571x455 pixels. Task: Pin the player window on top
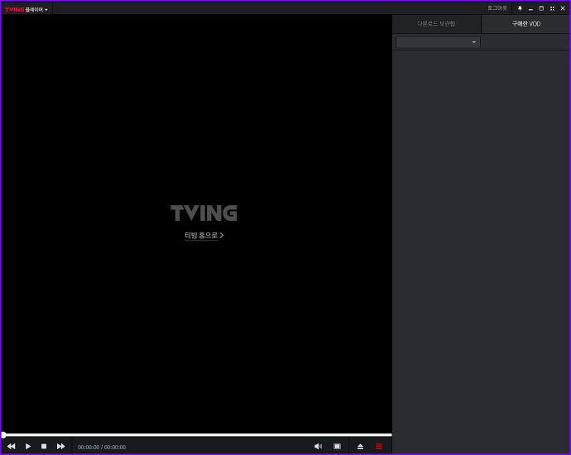click(x=520, y=8)
